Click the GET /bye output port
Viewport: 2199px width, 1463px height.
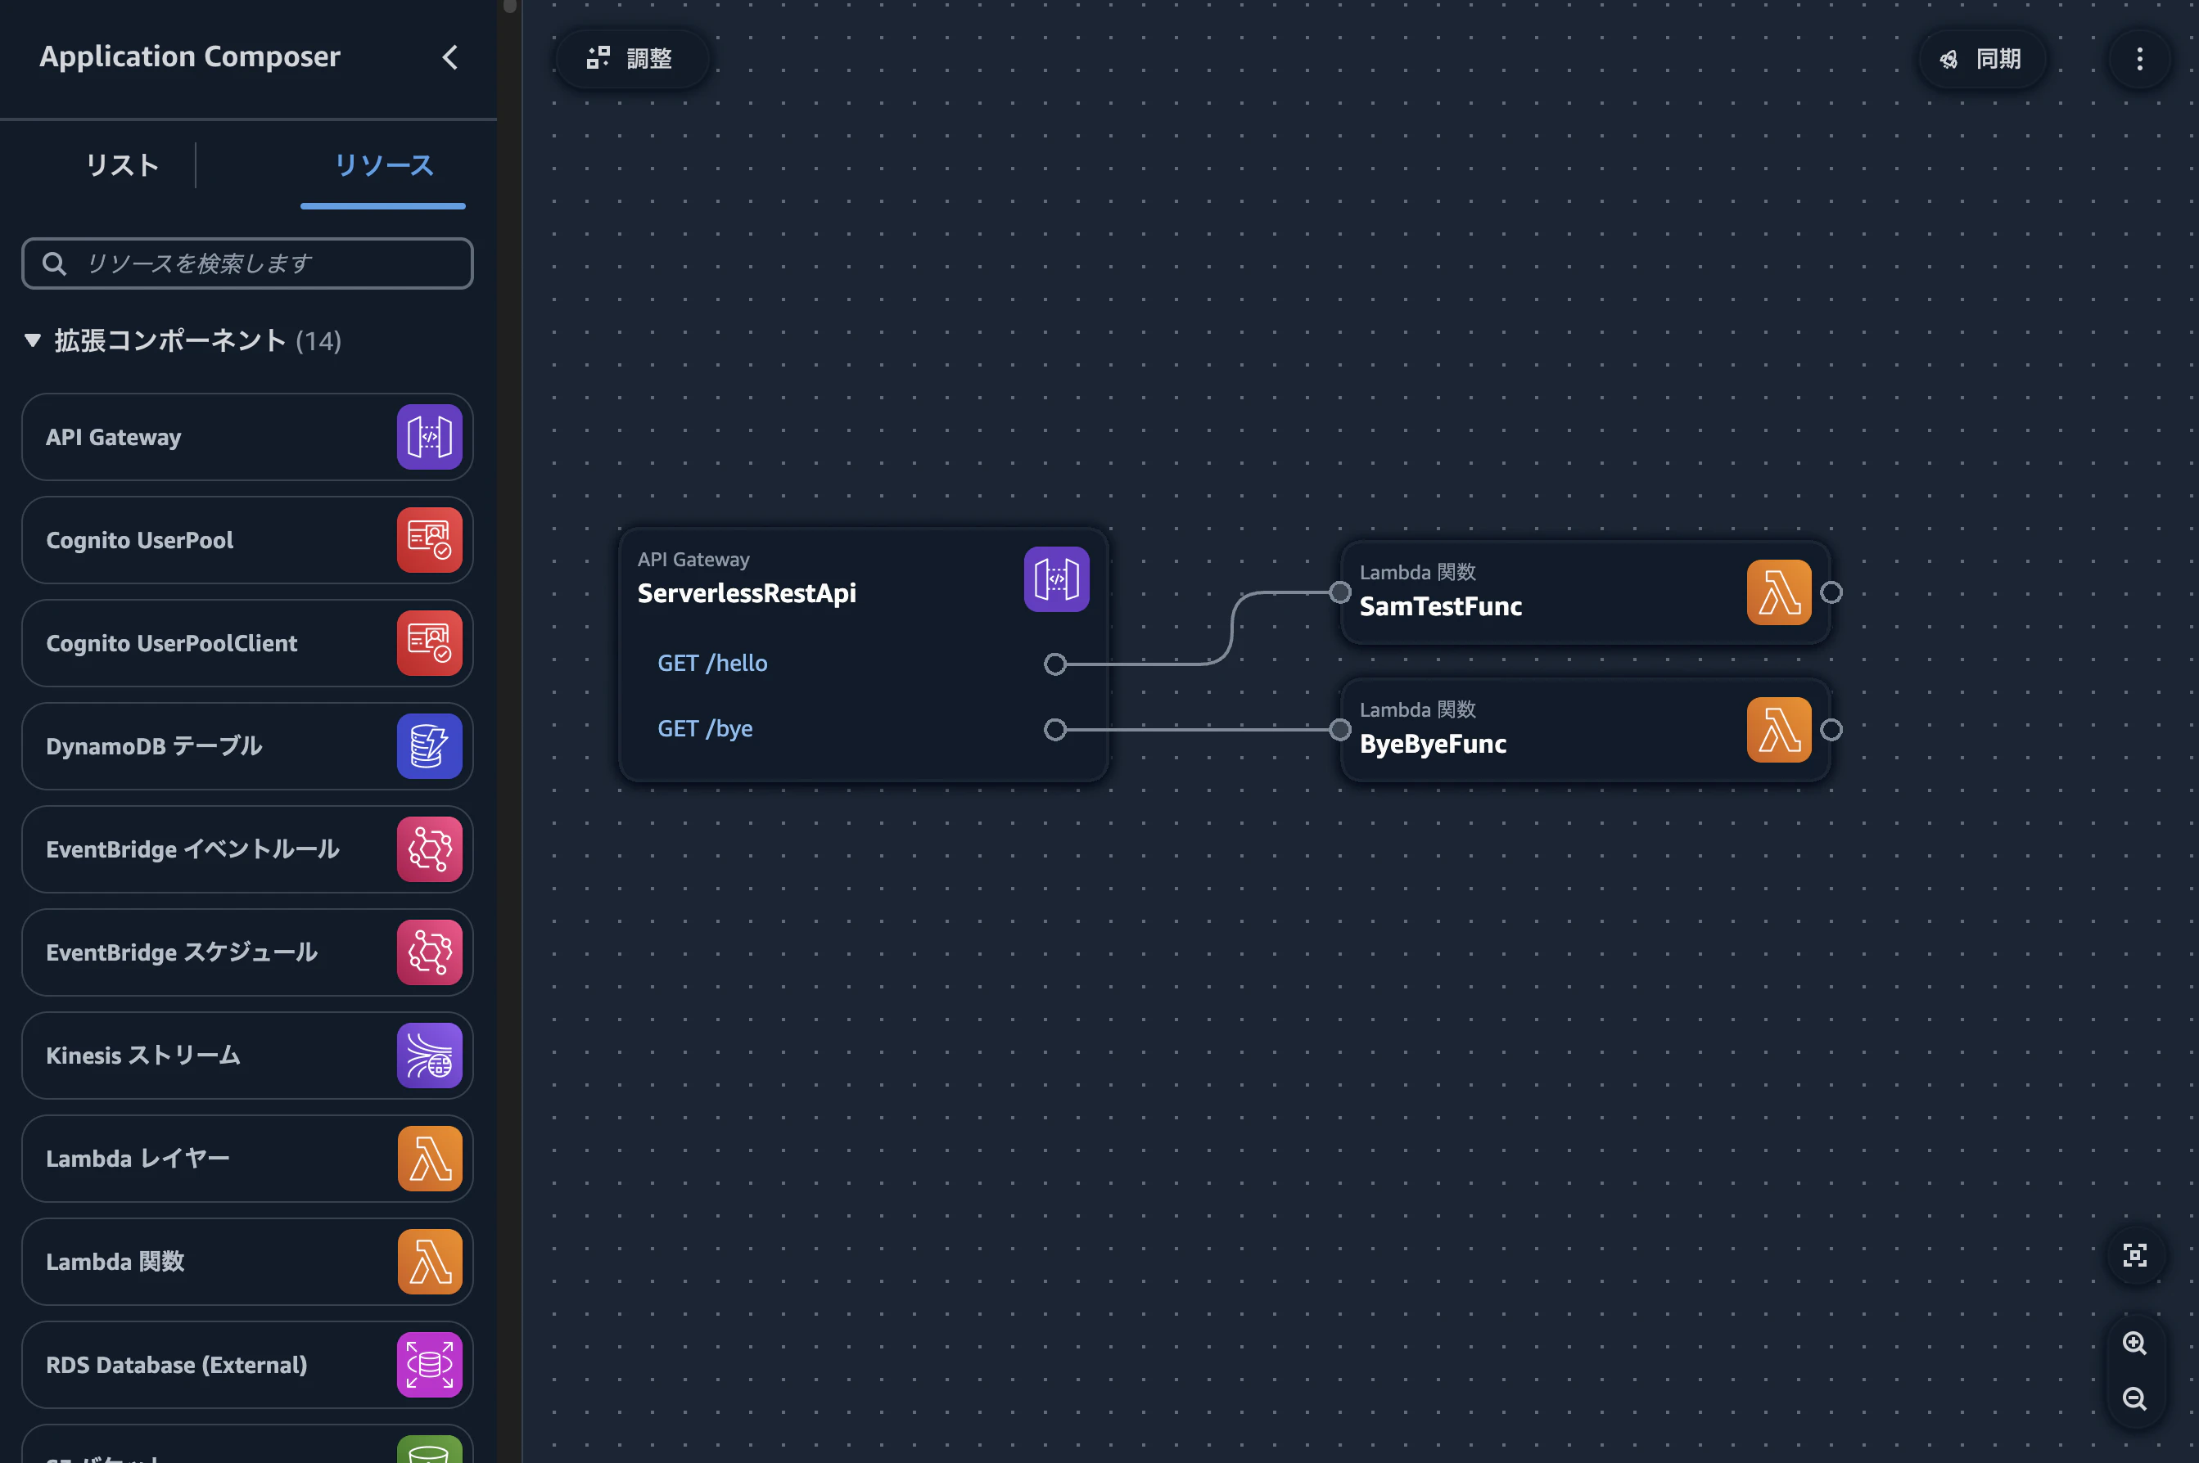click(1054, 730)
